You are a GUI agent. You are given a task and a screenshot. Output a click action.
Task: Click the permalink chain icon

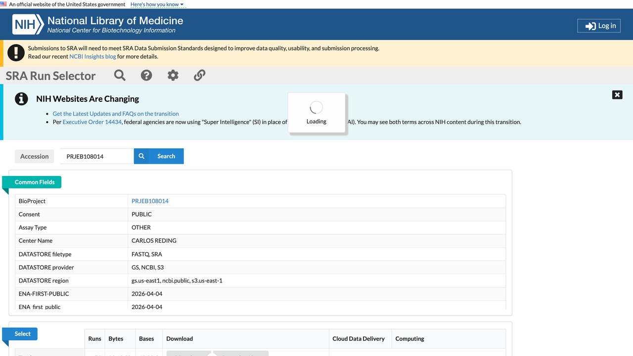199,75
